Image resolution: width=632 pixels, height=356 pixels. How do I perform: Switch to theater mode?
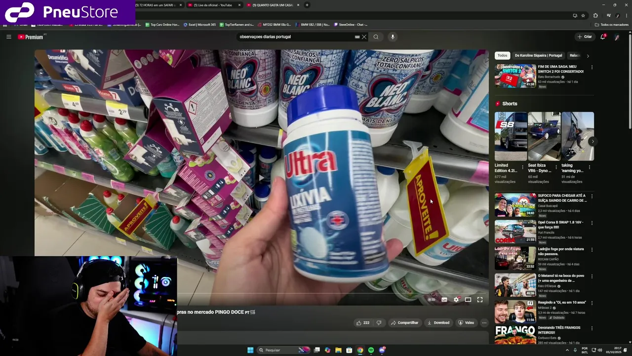(468, 300)
